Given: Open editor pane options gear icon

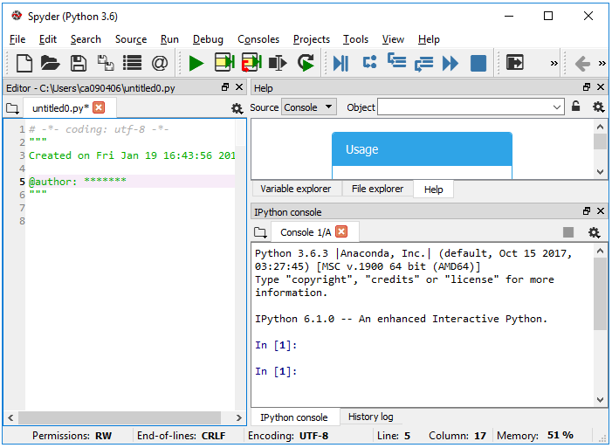Looking at the screenshot, I should [237, 108].
